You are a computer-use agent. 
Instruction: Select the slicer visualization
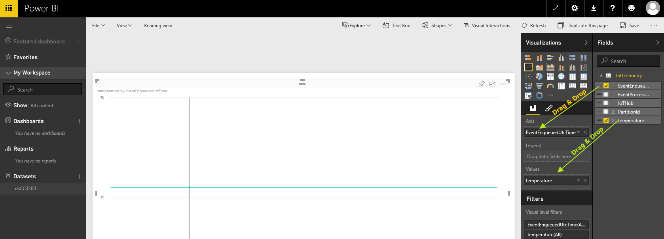click(528, 95)
